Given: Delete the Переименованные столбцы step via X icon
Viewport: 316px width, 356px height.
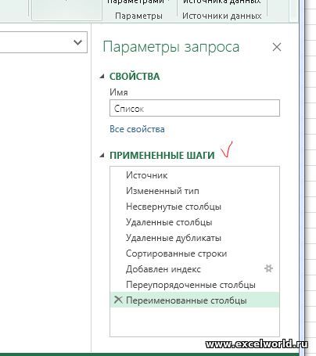Looking at the screenshot, I should (118, 300).
